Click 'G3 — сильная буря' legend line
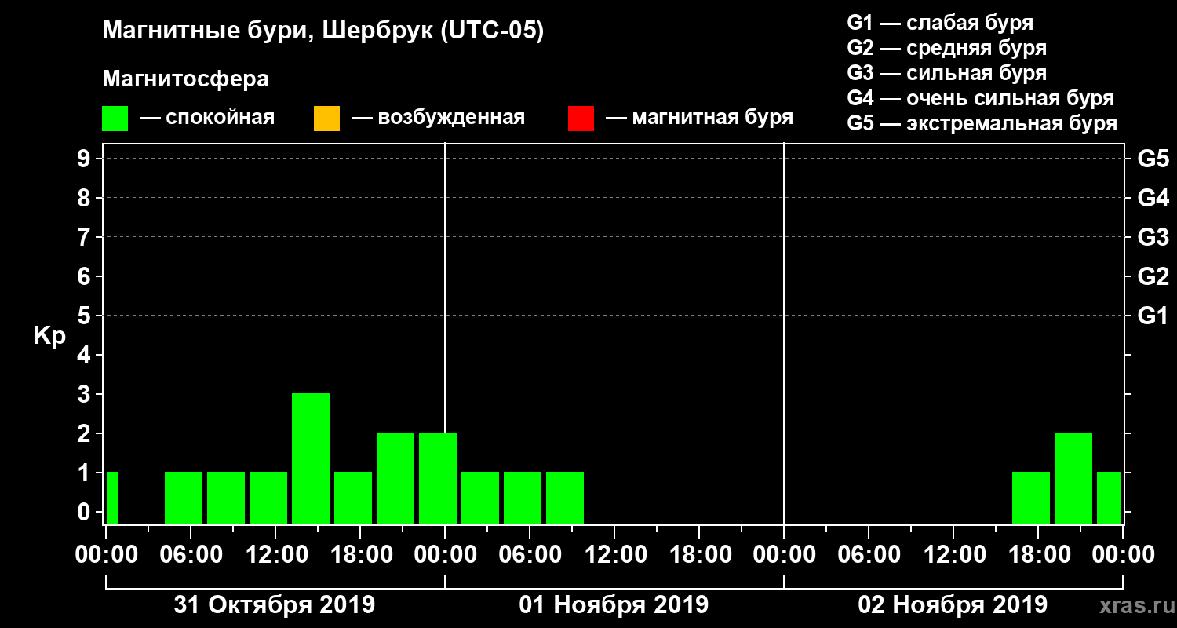 (x=946, y=73)
